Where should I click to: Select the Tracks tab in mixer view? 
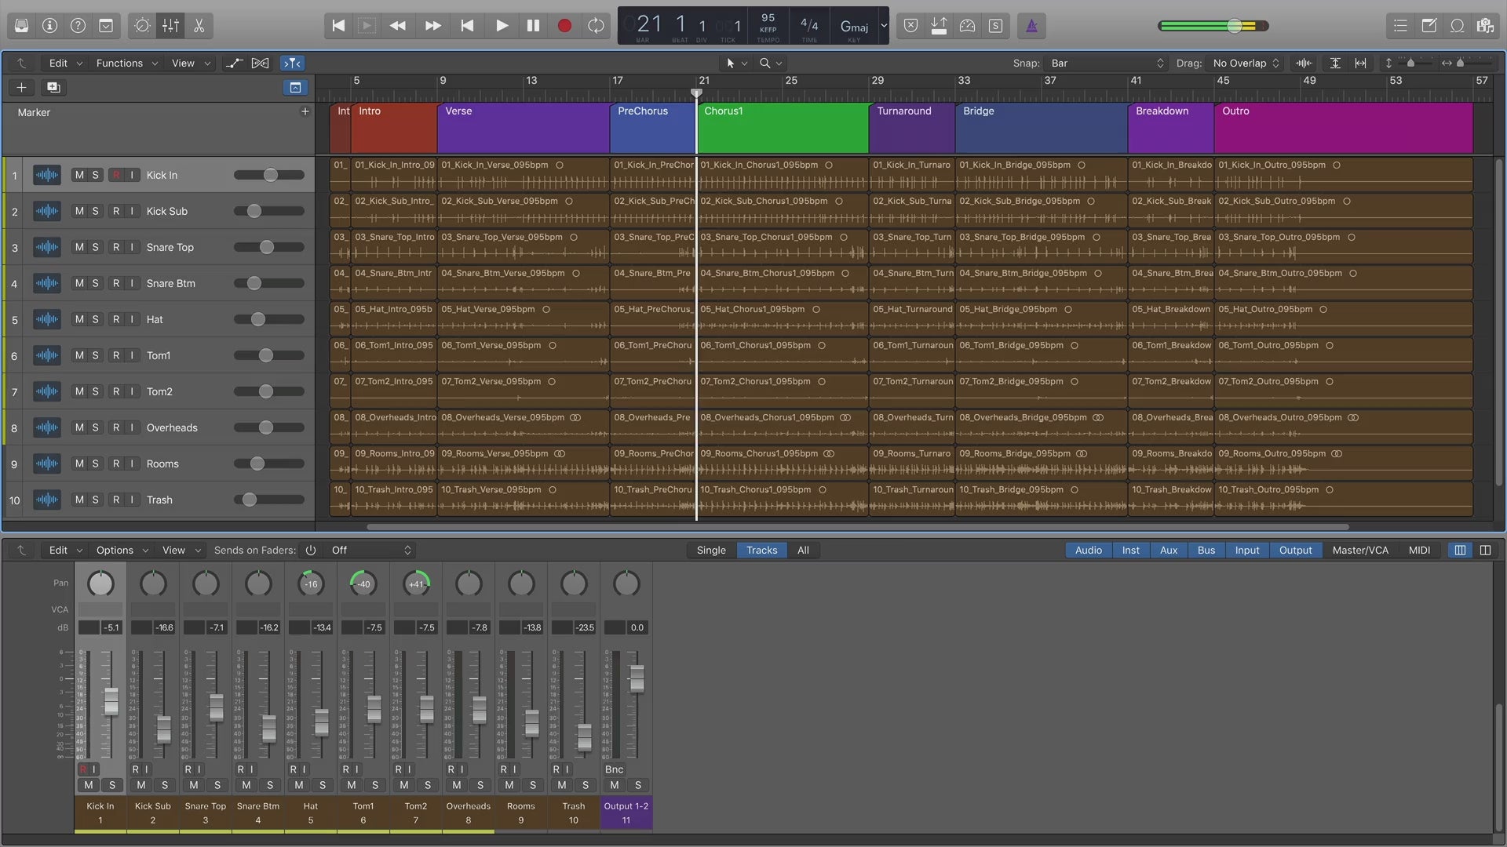[762, 551]
